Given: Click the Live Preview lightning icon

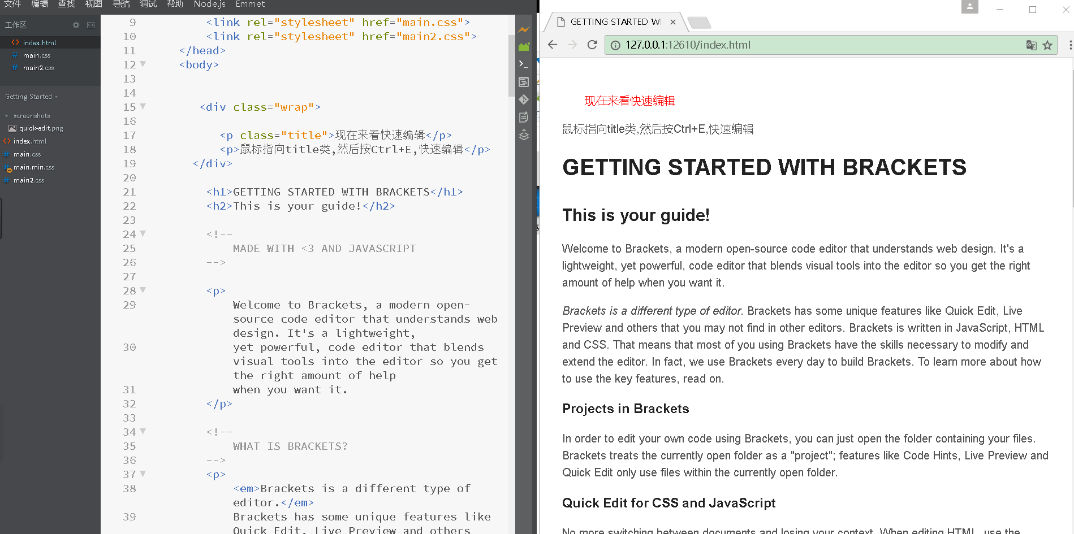Looking at the screenshot, I should click(524, 29).
